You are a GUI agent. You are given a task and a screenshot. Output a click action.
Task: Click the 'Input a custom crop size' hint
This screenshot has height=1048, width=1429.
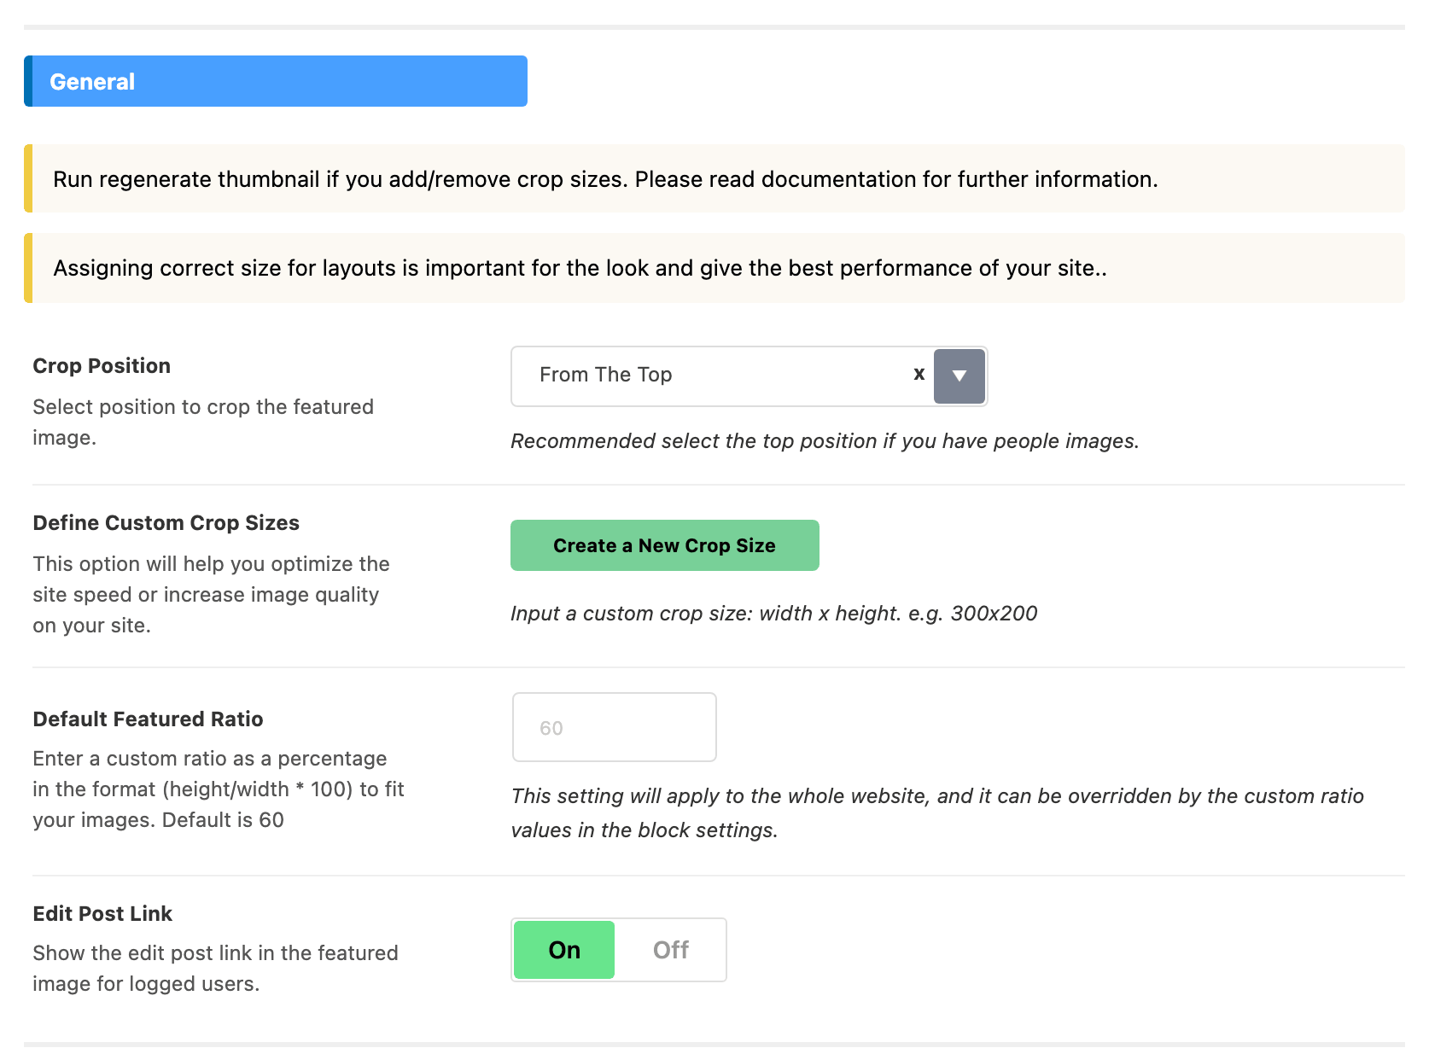773,614
